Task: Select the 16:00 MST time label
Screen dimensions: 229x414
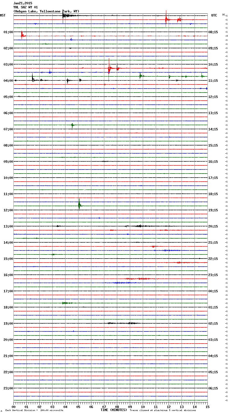Action: (8, 275)
